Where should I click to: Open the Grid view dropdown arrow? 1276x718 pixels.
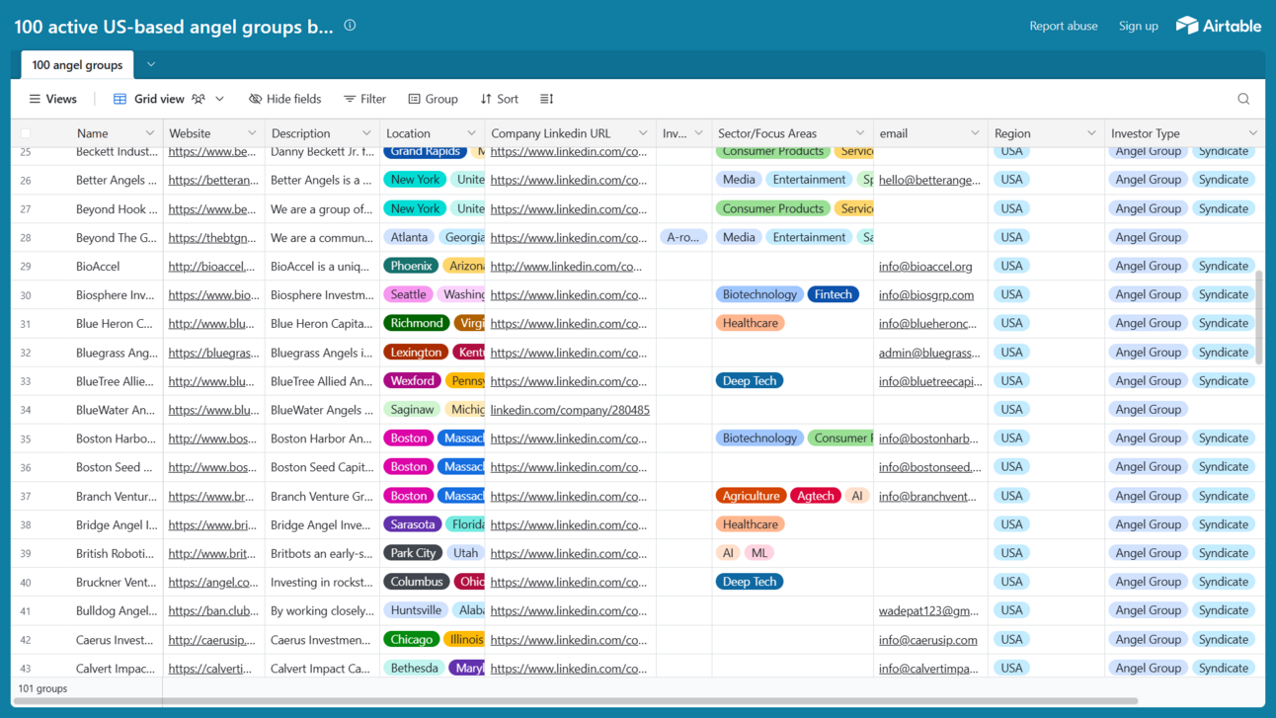(220, 99)
